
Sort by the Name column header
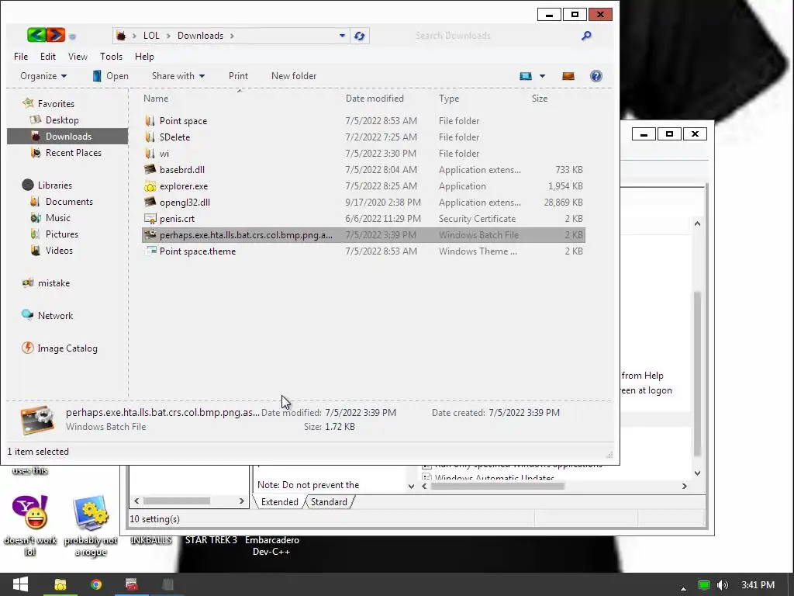[x=155, y=99]
